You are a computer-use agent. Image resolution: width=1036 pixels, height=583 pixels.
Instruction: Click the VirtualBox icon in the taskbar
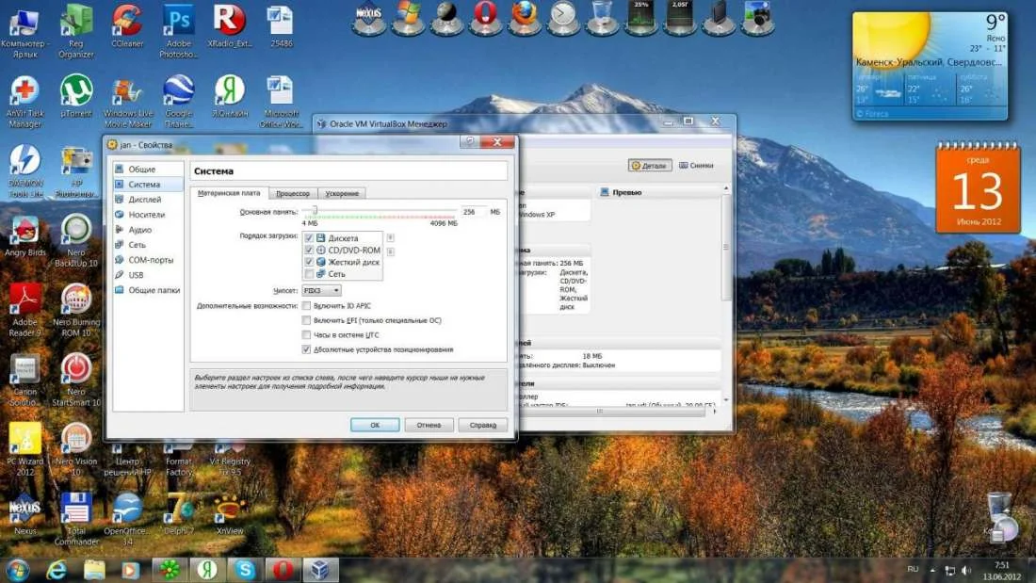click(x=320, y=570)
